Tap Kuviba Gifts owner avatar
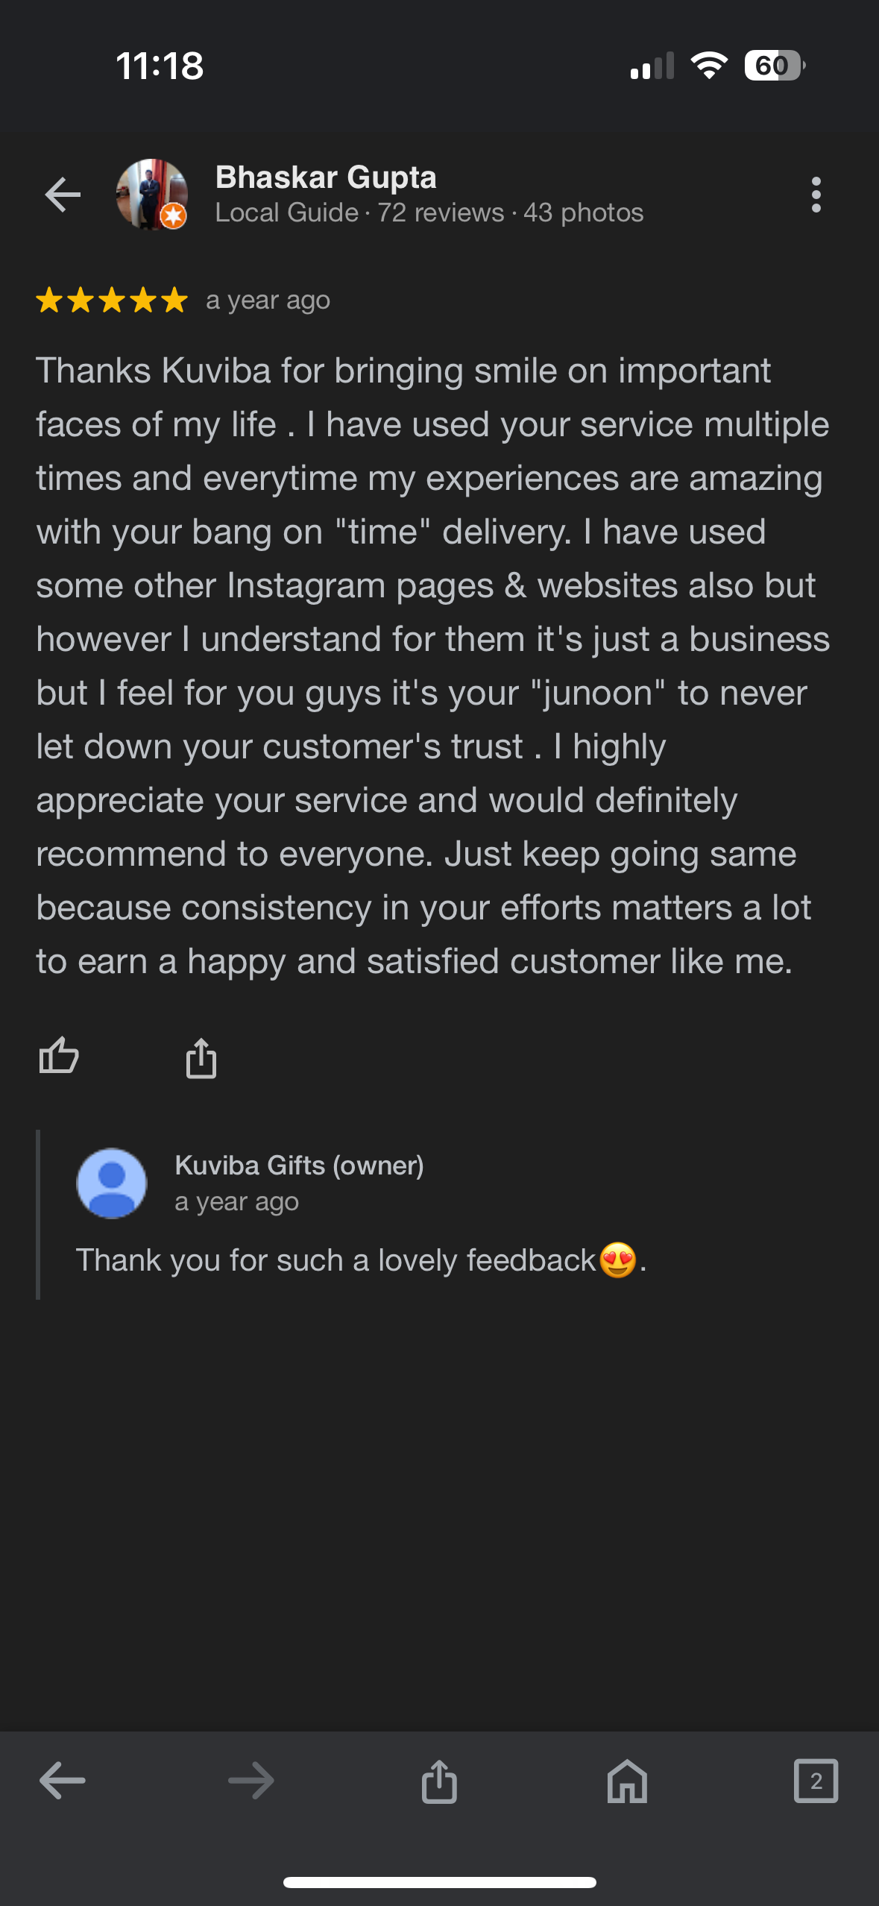Image resolution: width=879 pixels, height=1906 pixels. 112,1183
